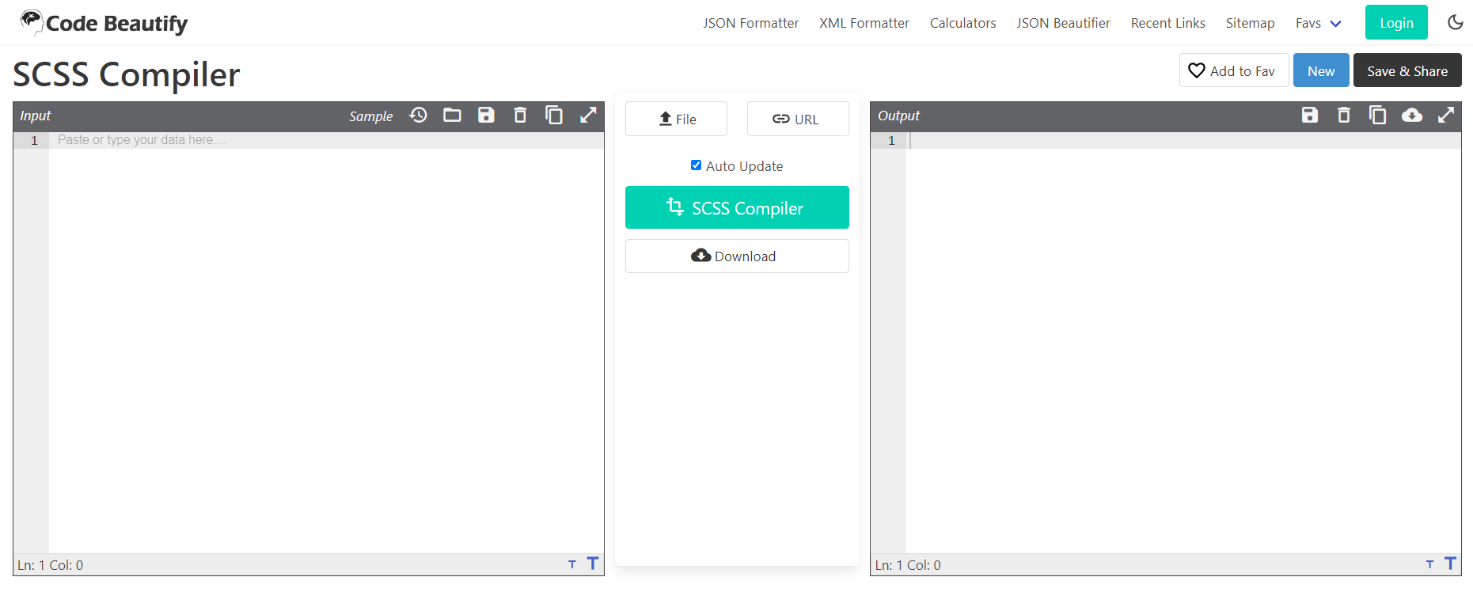This screenshot has height=596, width=1473.
Task: Click the Code Beautify logo
Action: [104, 23]
